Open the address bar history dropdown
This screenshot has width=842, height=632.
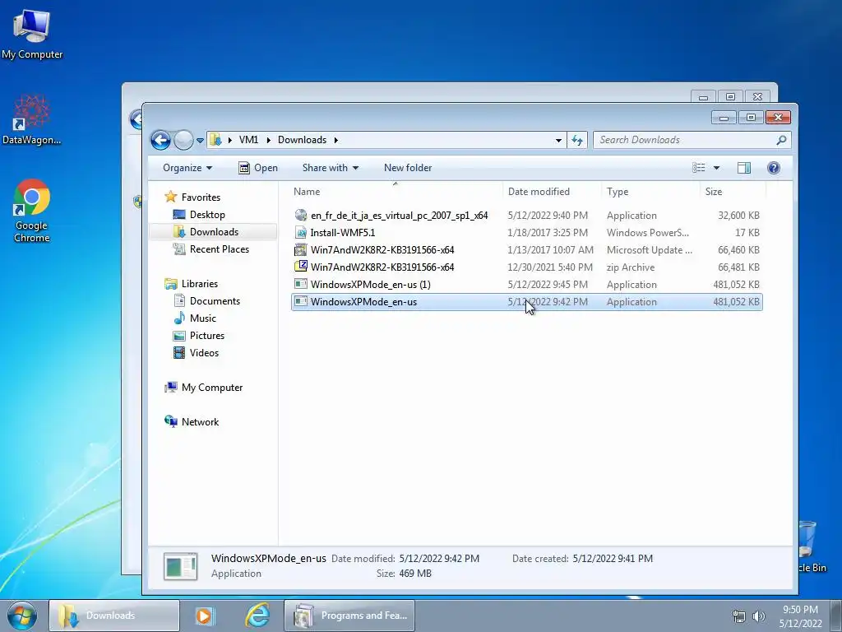558,140
